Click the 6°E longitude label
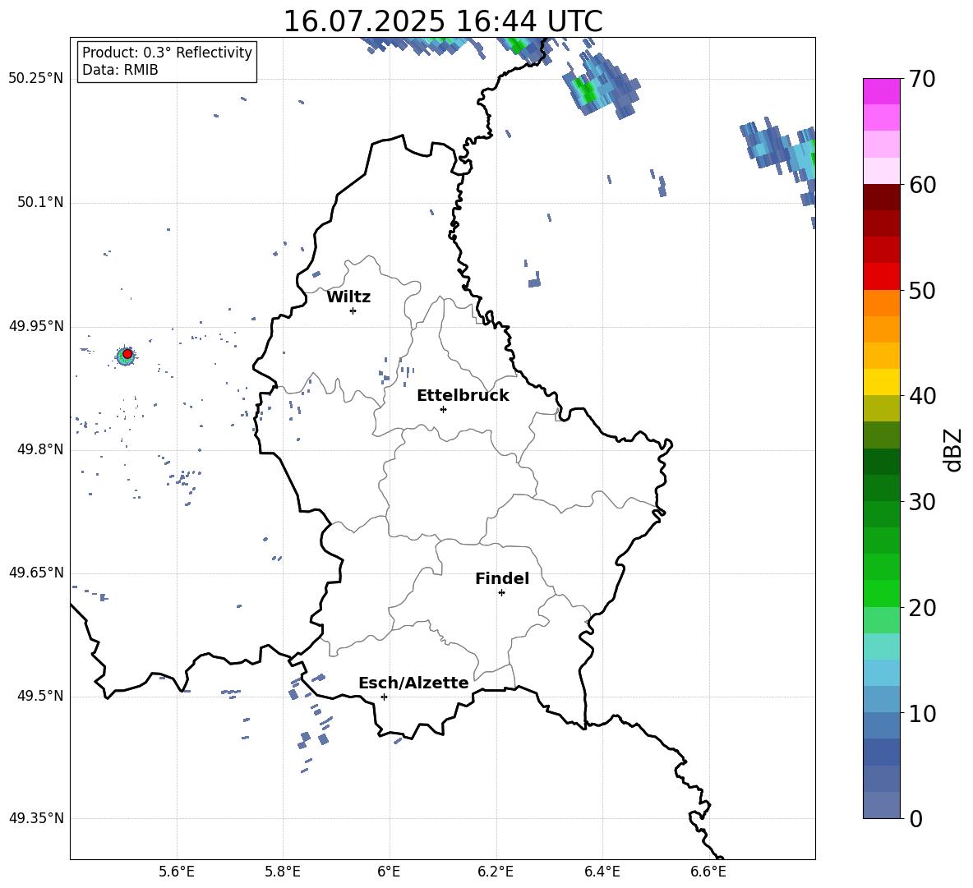This screenshot has width=973, height=888. point(389,872)
